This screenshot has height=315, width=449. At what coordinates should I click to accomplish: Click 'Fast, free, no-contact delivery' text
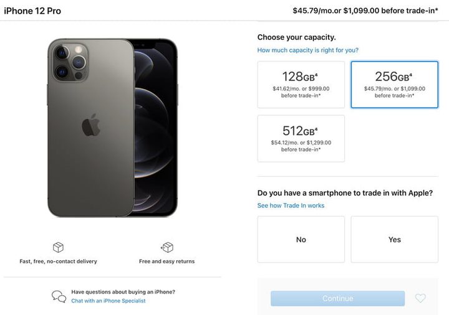58,261
